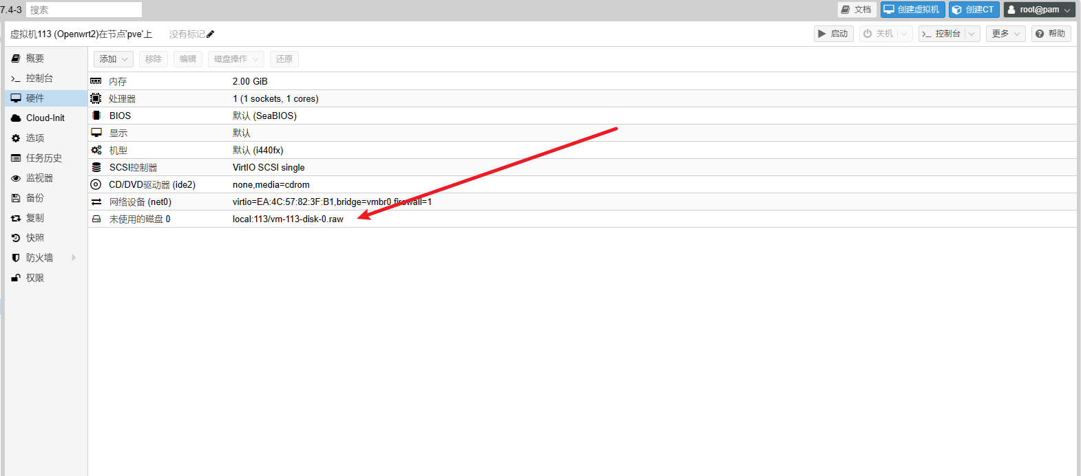Go to the 快照 (Snapshots) section
The height and width of the screenshot is (476, 1081).
(x=35, y=238)
